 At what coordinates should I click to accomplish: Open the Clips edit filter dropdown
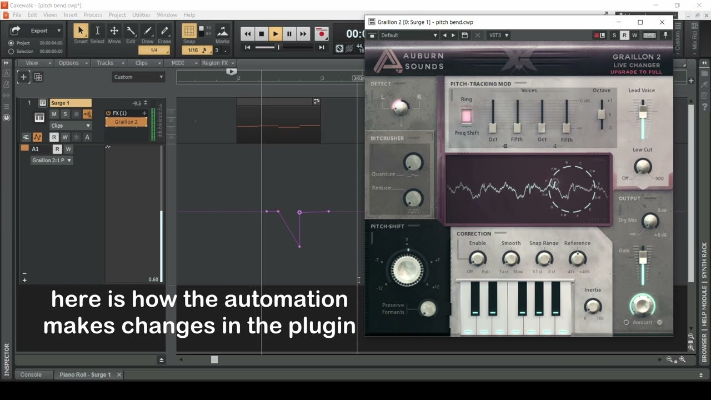pos(71,126)
